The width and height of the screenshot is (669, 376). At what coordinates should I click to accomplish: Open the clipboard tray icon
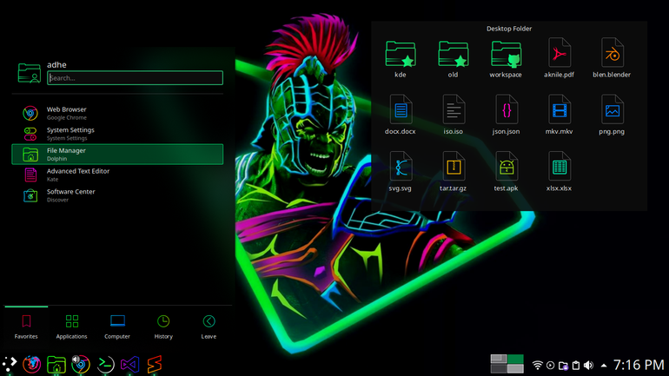[576, 366]
